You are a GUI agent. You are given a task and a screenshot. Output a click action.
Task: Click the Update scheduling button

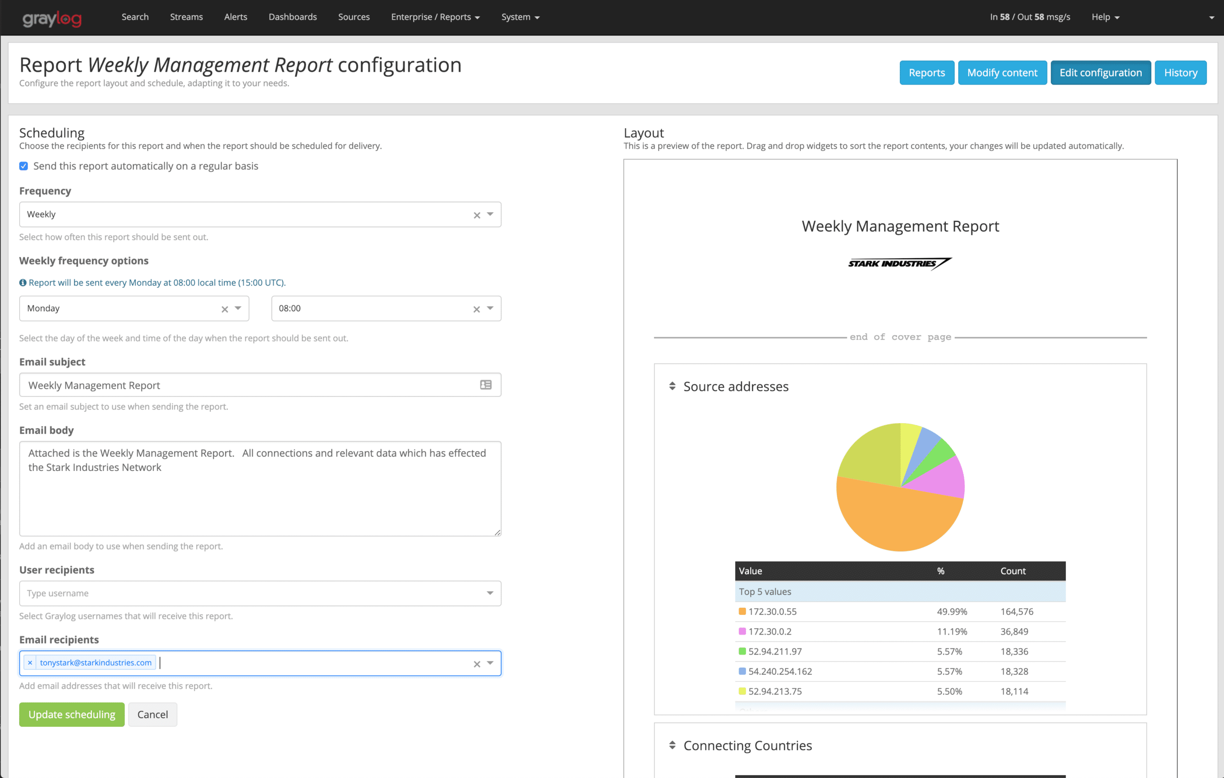[x=72, y=714]
